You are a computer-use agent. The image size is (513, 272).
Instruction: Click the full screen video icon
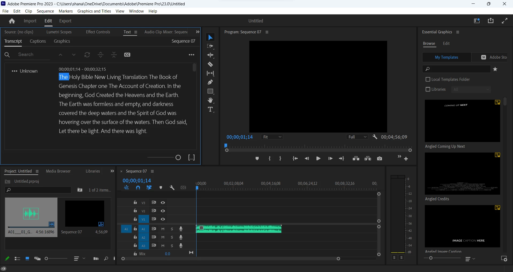505,21
